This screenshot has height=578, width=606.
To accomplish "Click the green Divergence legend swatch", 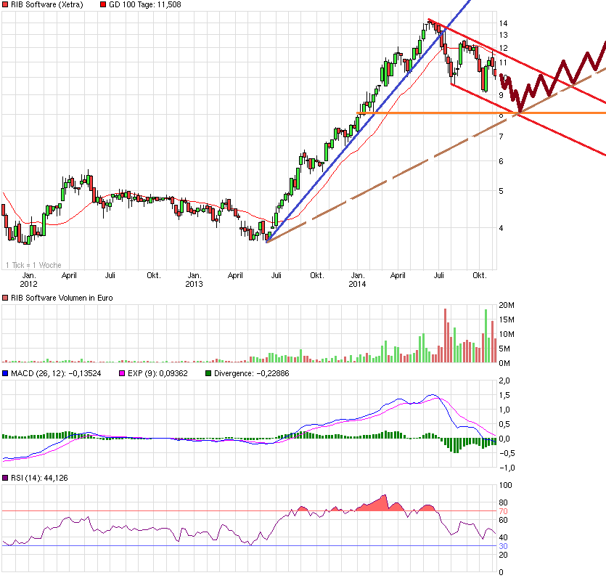I will pyautogui.click(x=208, y=373).
